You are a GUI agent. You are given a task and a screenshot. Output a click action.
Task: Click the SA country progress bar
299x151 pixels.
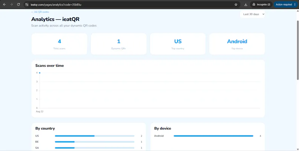coord(95,148)
